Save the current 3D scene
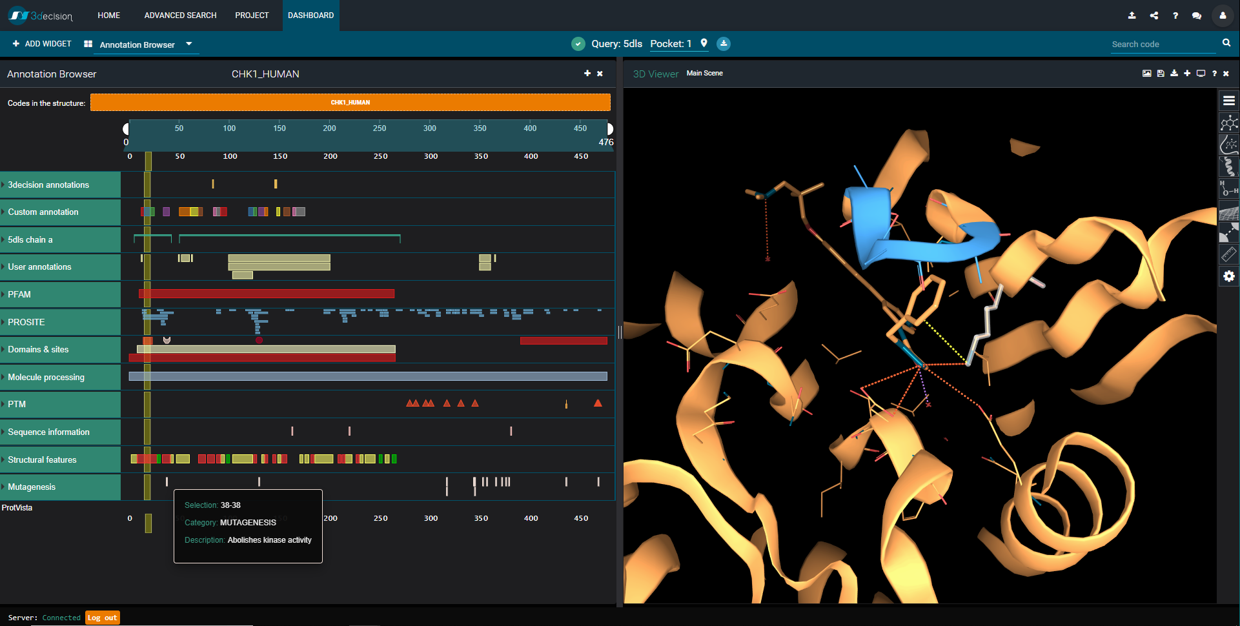Viewport: 1240px width, 626px height. click(1161, 74)
